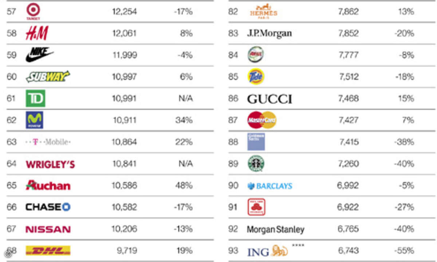437x262 pixels.
Task: Click the Subway logo
Action: [x=48, y=76]
